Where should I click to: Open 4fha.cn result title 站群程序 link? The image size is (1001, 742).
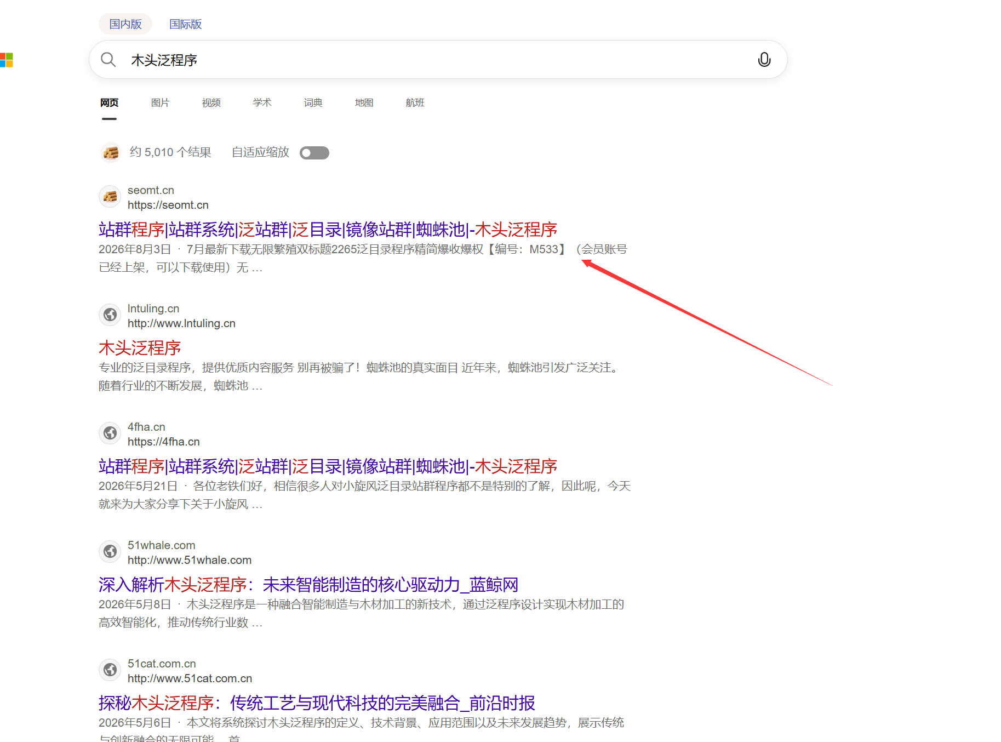coord(328,466)
